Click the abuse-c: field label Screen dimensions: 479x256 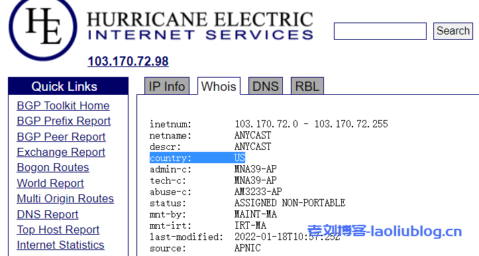coord(170,192)
